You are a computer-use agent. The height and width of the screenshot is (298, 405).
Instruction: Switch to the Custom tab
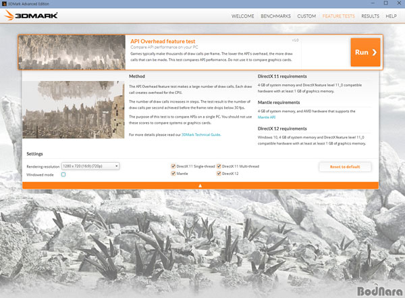[x=306, y=16]
